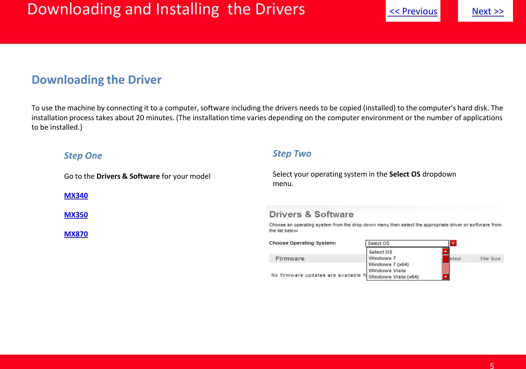This screenshot has width=526, height=369.
Task: Choose Windows 7 from the OS list
Action: (382, 258)
